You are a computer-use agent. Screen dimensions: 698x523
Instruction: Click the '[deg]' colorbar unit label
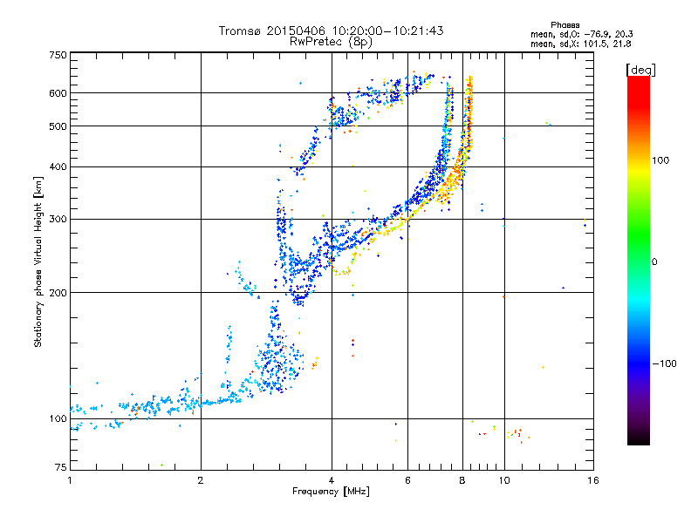[640, 70]
